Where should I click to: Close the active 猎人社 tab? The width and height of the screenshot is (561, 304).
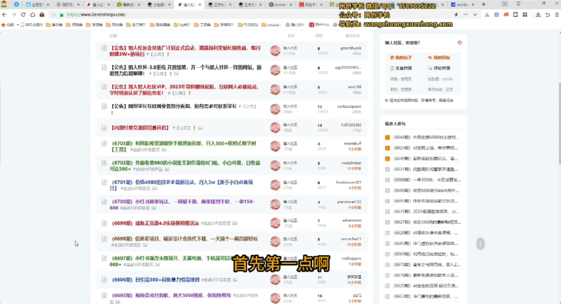199,4
